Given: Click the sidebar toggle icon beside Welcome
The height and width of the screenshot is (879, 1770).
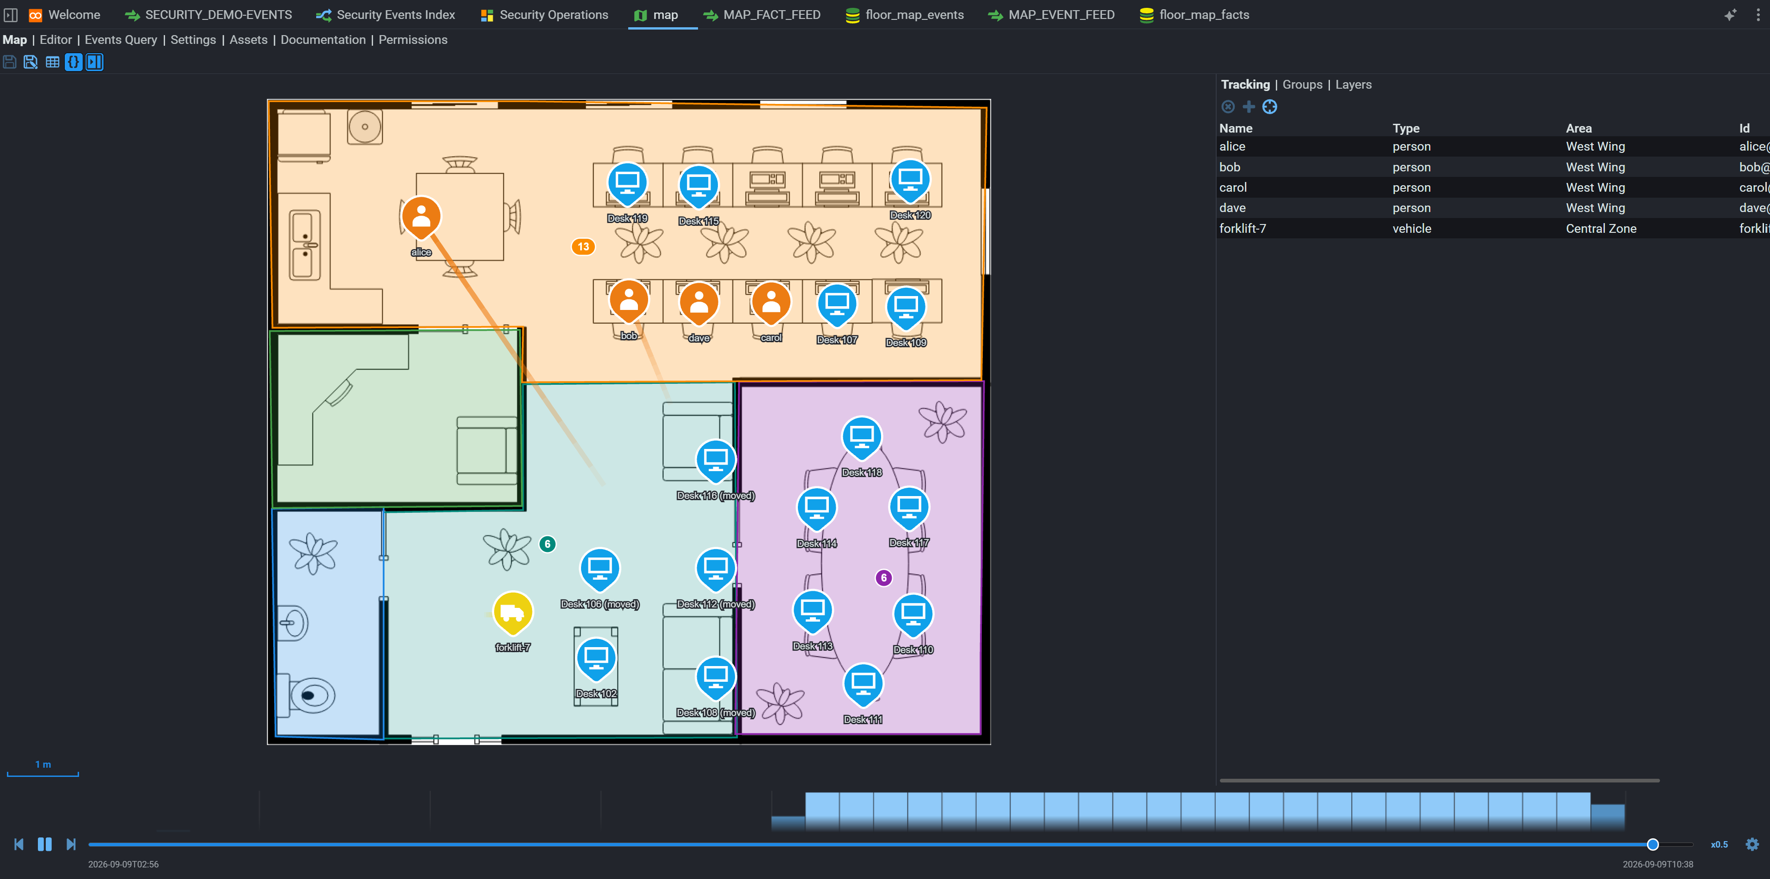Looking at the screenshot, I should click(10, 14).
